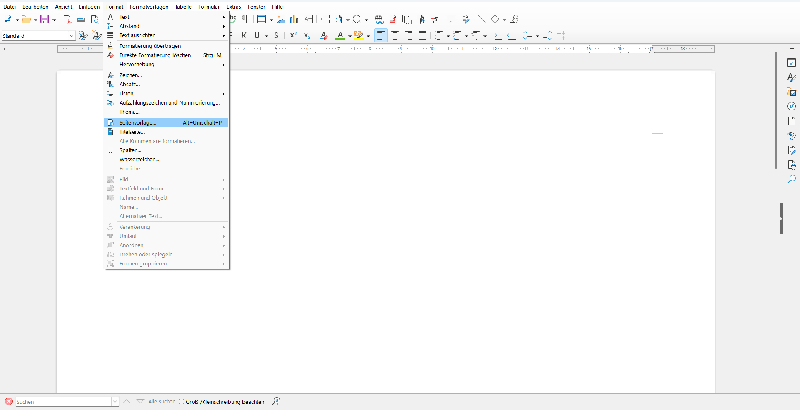This screenshot has height=410, width=800.
Task: Toggle superscript formatting
Action: tap(293, 36)
